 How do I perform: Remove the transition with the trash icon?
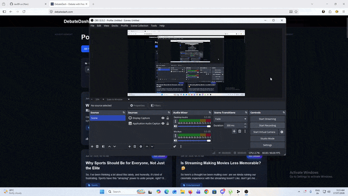[x=240, y=132]
